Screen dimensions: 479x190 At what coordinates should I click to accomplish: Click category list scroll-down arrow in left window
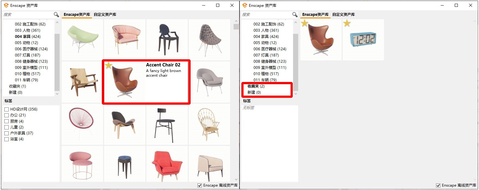click(x=57, y=93)
